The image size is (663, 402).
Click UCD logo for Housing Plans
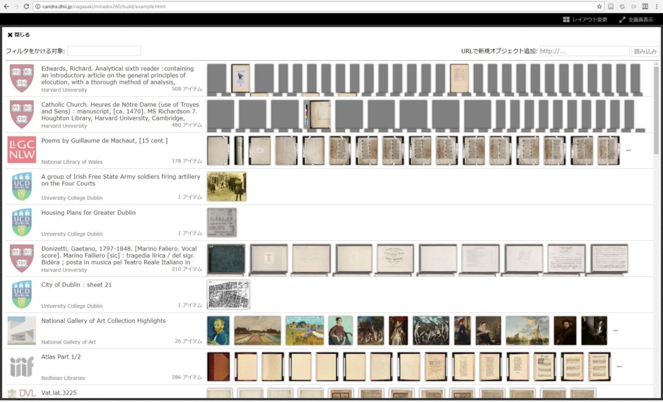21,222
